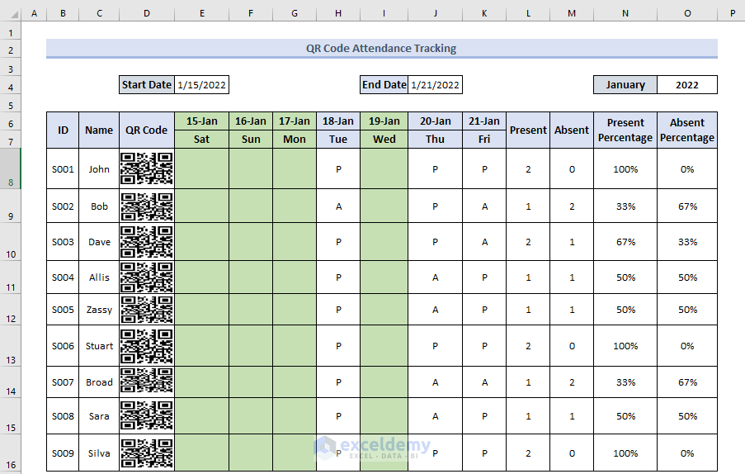This screenshot has width=745, height=474.
Task: Click Zassy's empty 19-Jan cell
Action: point(384,310)
